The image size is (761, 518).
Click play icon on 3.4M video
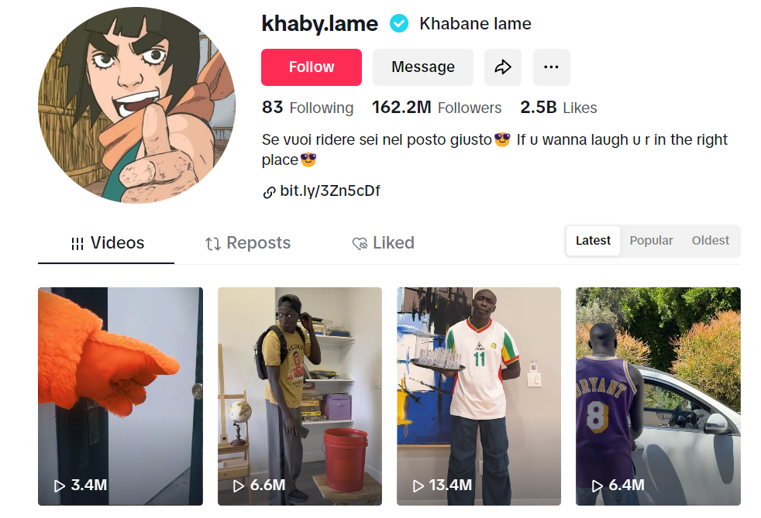coord(59,485)
